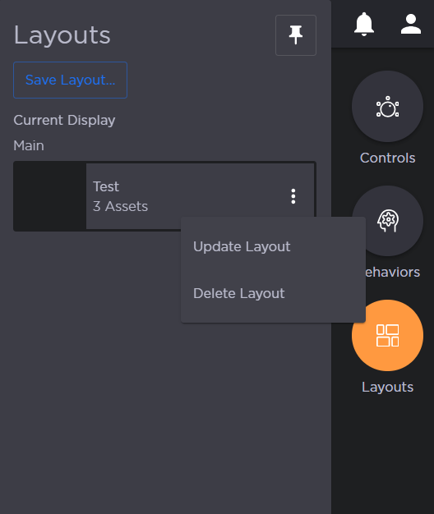Select the orange Layouts sidebar icon
Viewport: 434px width, 514px height.
tap(387, 335)
